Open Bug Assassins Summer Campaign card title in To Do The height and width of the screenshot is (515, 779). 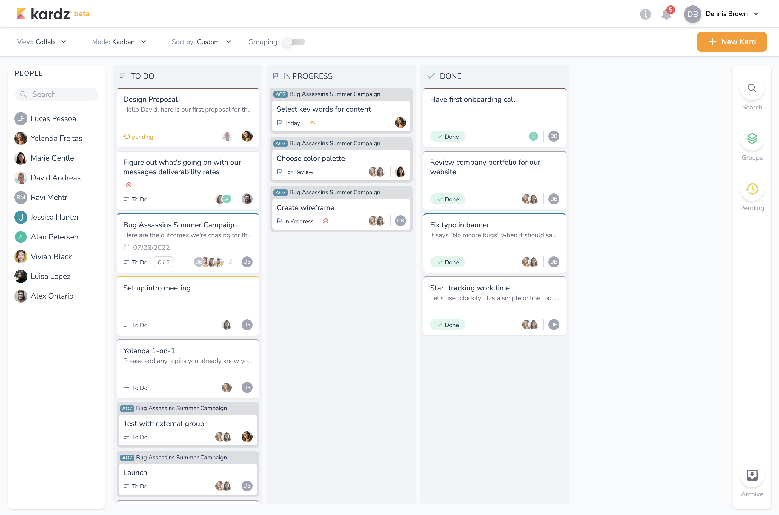(x=180, y=225)
